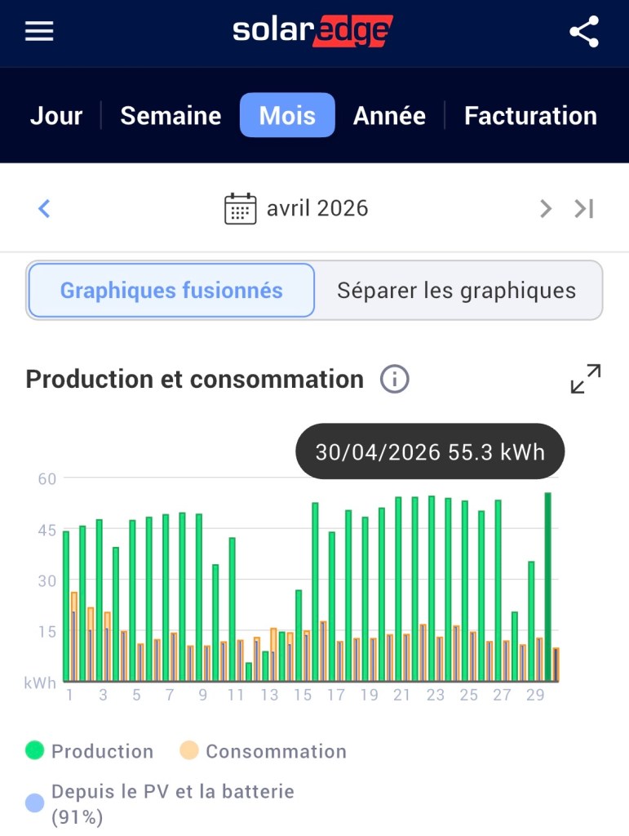This screenshot has width=629, height=836.
Task: Open the Facturation tab
Action: point(530,116)
